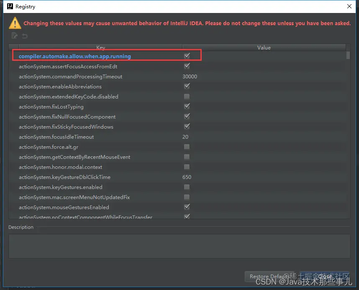Viewport: 359px width, 290px height.
Task: Select actionSystem.commandProcessingTimeout key row
Action: 71,77
